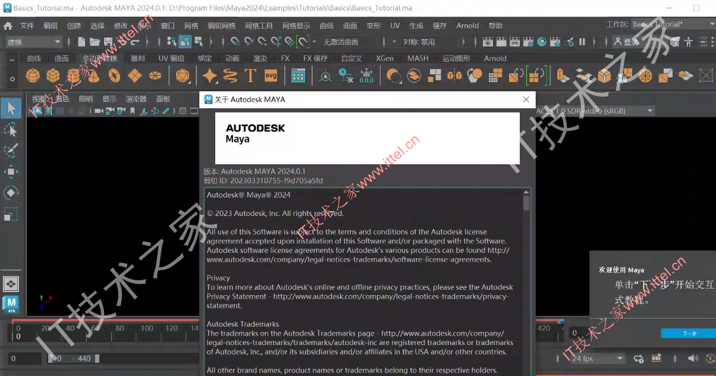The width and height of the screenshot is (716, 376).
Task: Open the 建模 menu set dropdown
Action: coord(34,42)
